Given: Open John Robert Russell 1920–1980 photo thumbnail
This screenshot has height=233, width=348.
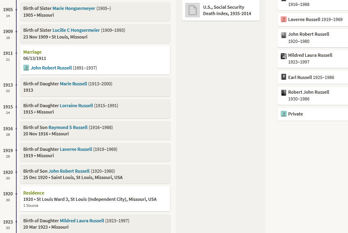Looking at the screenshot, I should click(283, 35).
